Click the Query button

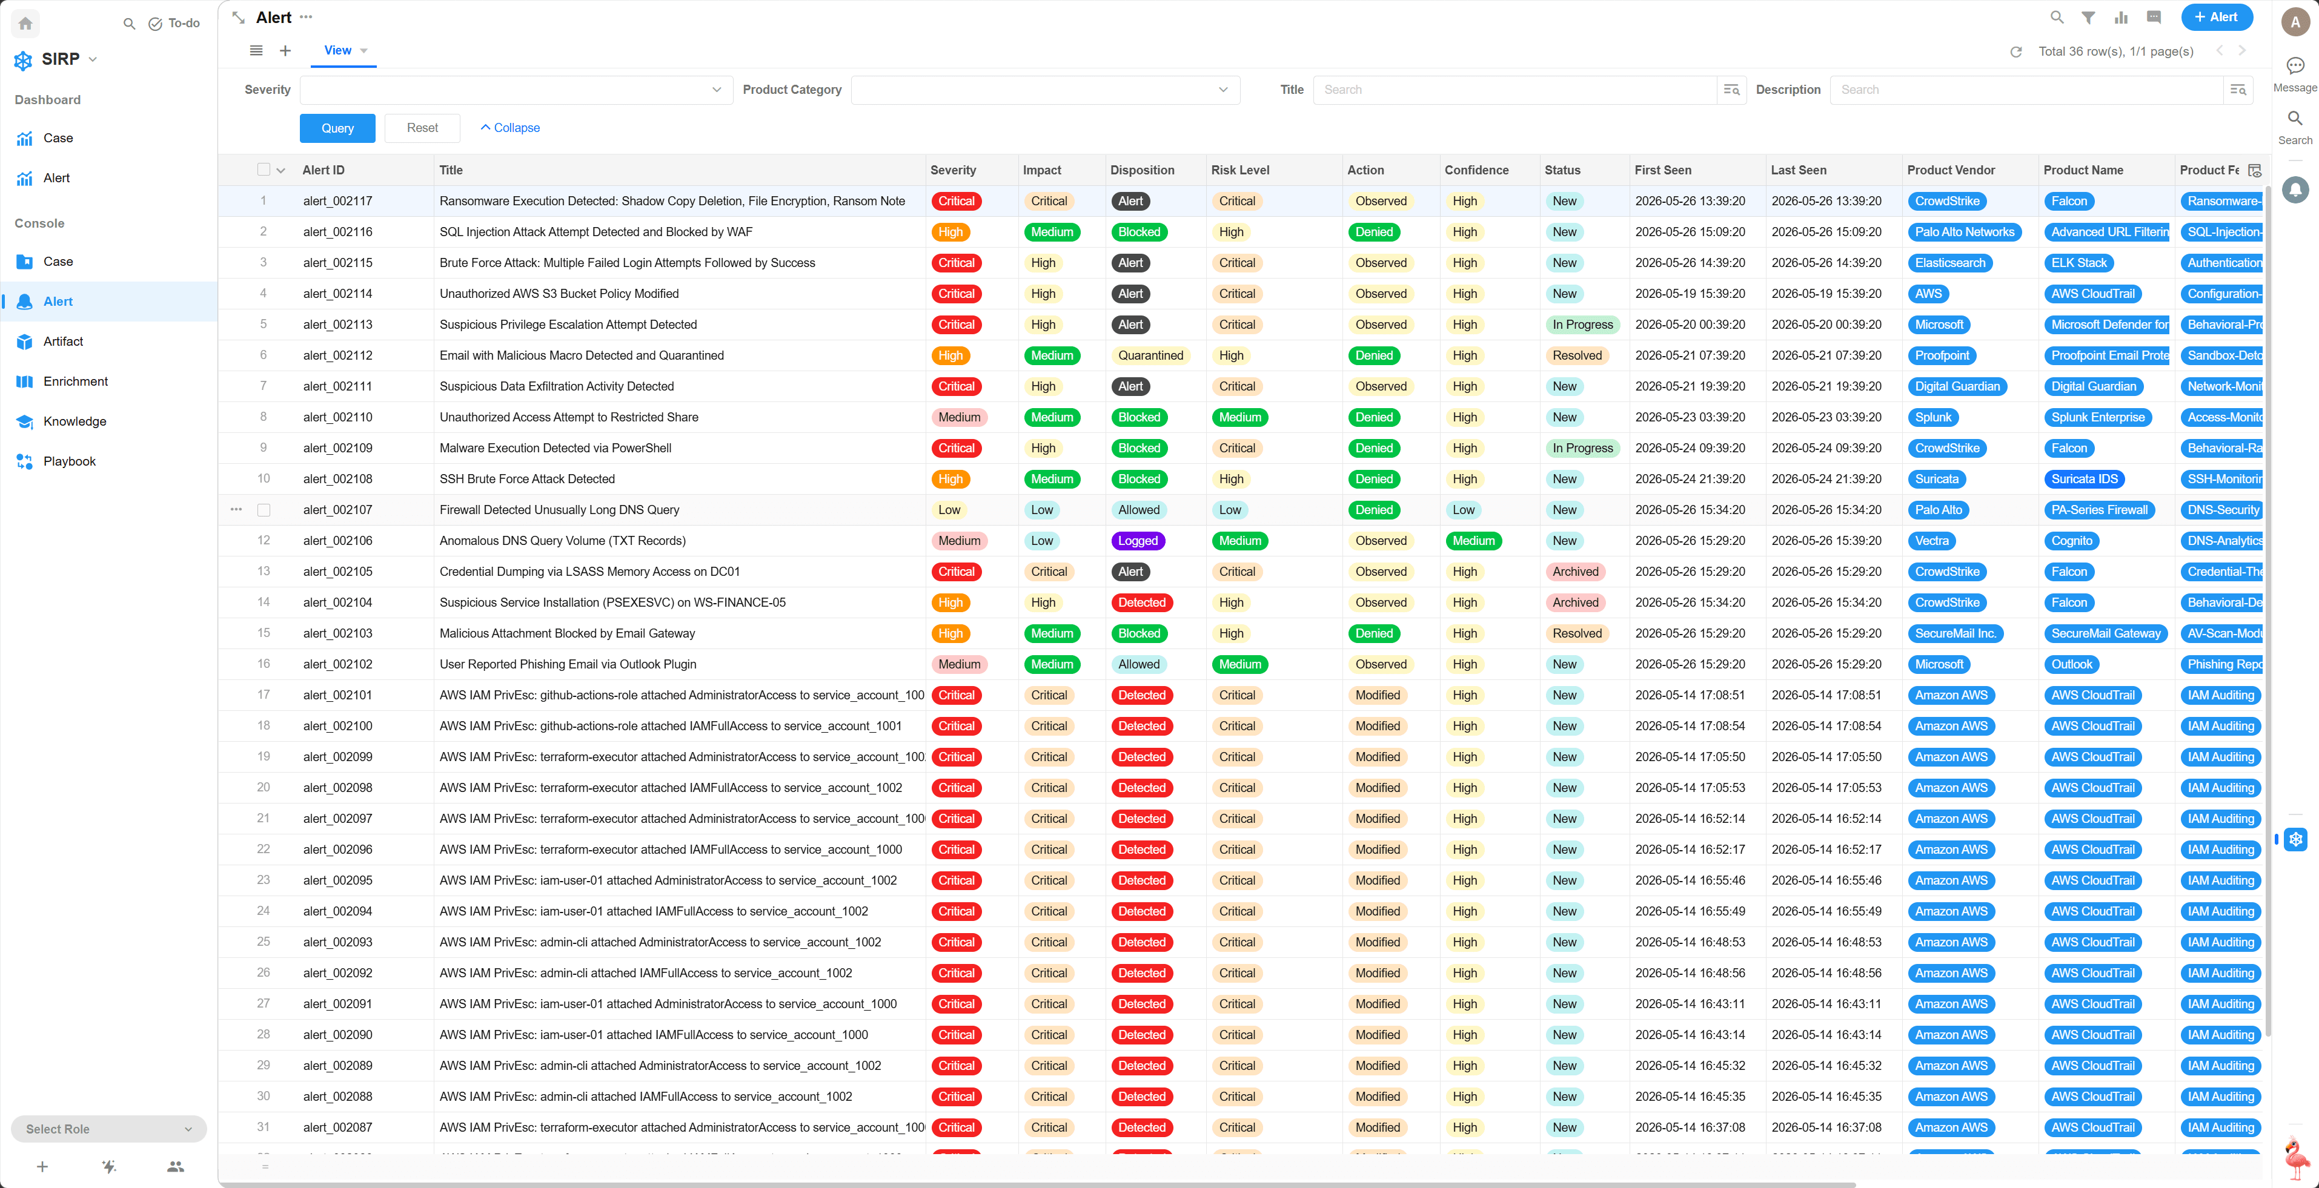pos(337,128)
